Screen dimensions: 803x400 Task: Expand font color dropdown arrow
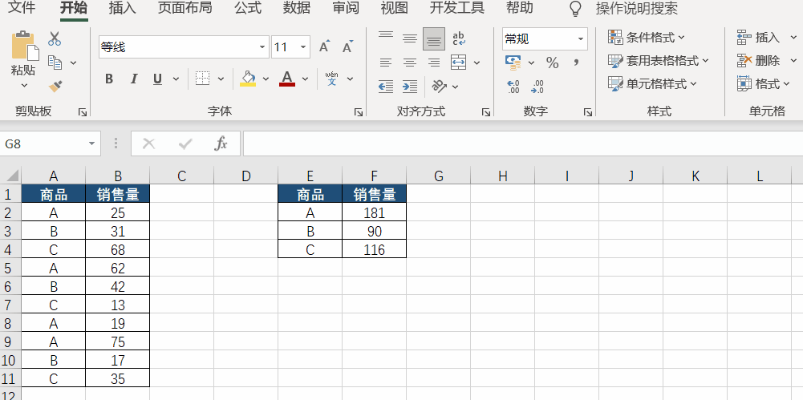[x=305, y=79]
